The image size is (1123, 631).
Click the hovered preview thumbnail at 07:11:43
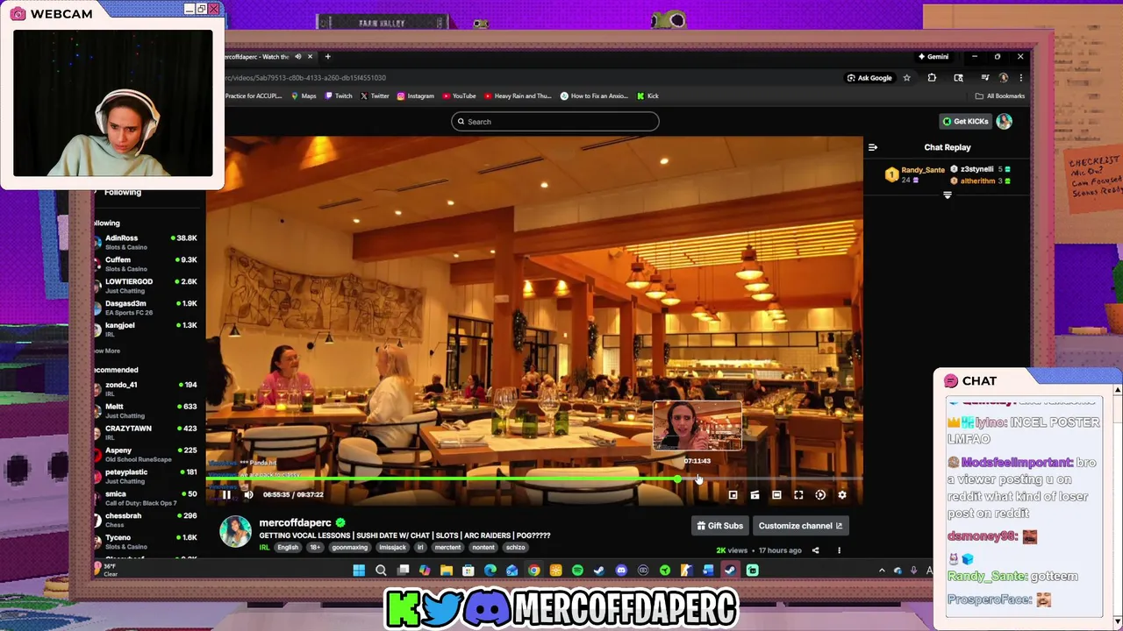click(697, 426)
